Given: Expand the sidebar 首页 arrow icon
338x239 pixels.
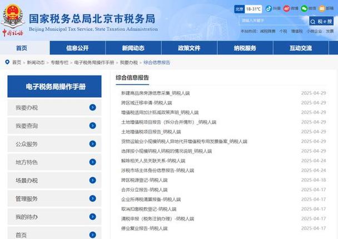Looking at the screenshot, I should [x=93, y=235].
